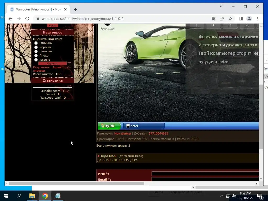268x201 pixels.
Task: Open File Explorer from taskbar
Action: [x=32, y=196]
